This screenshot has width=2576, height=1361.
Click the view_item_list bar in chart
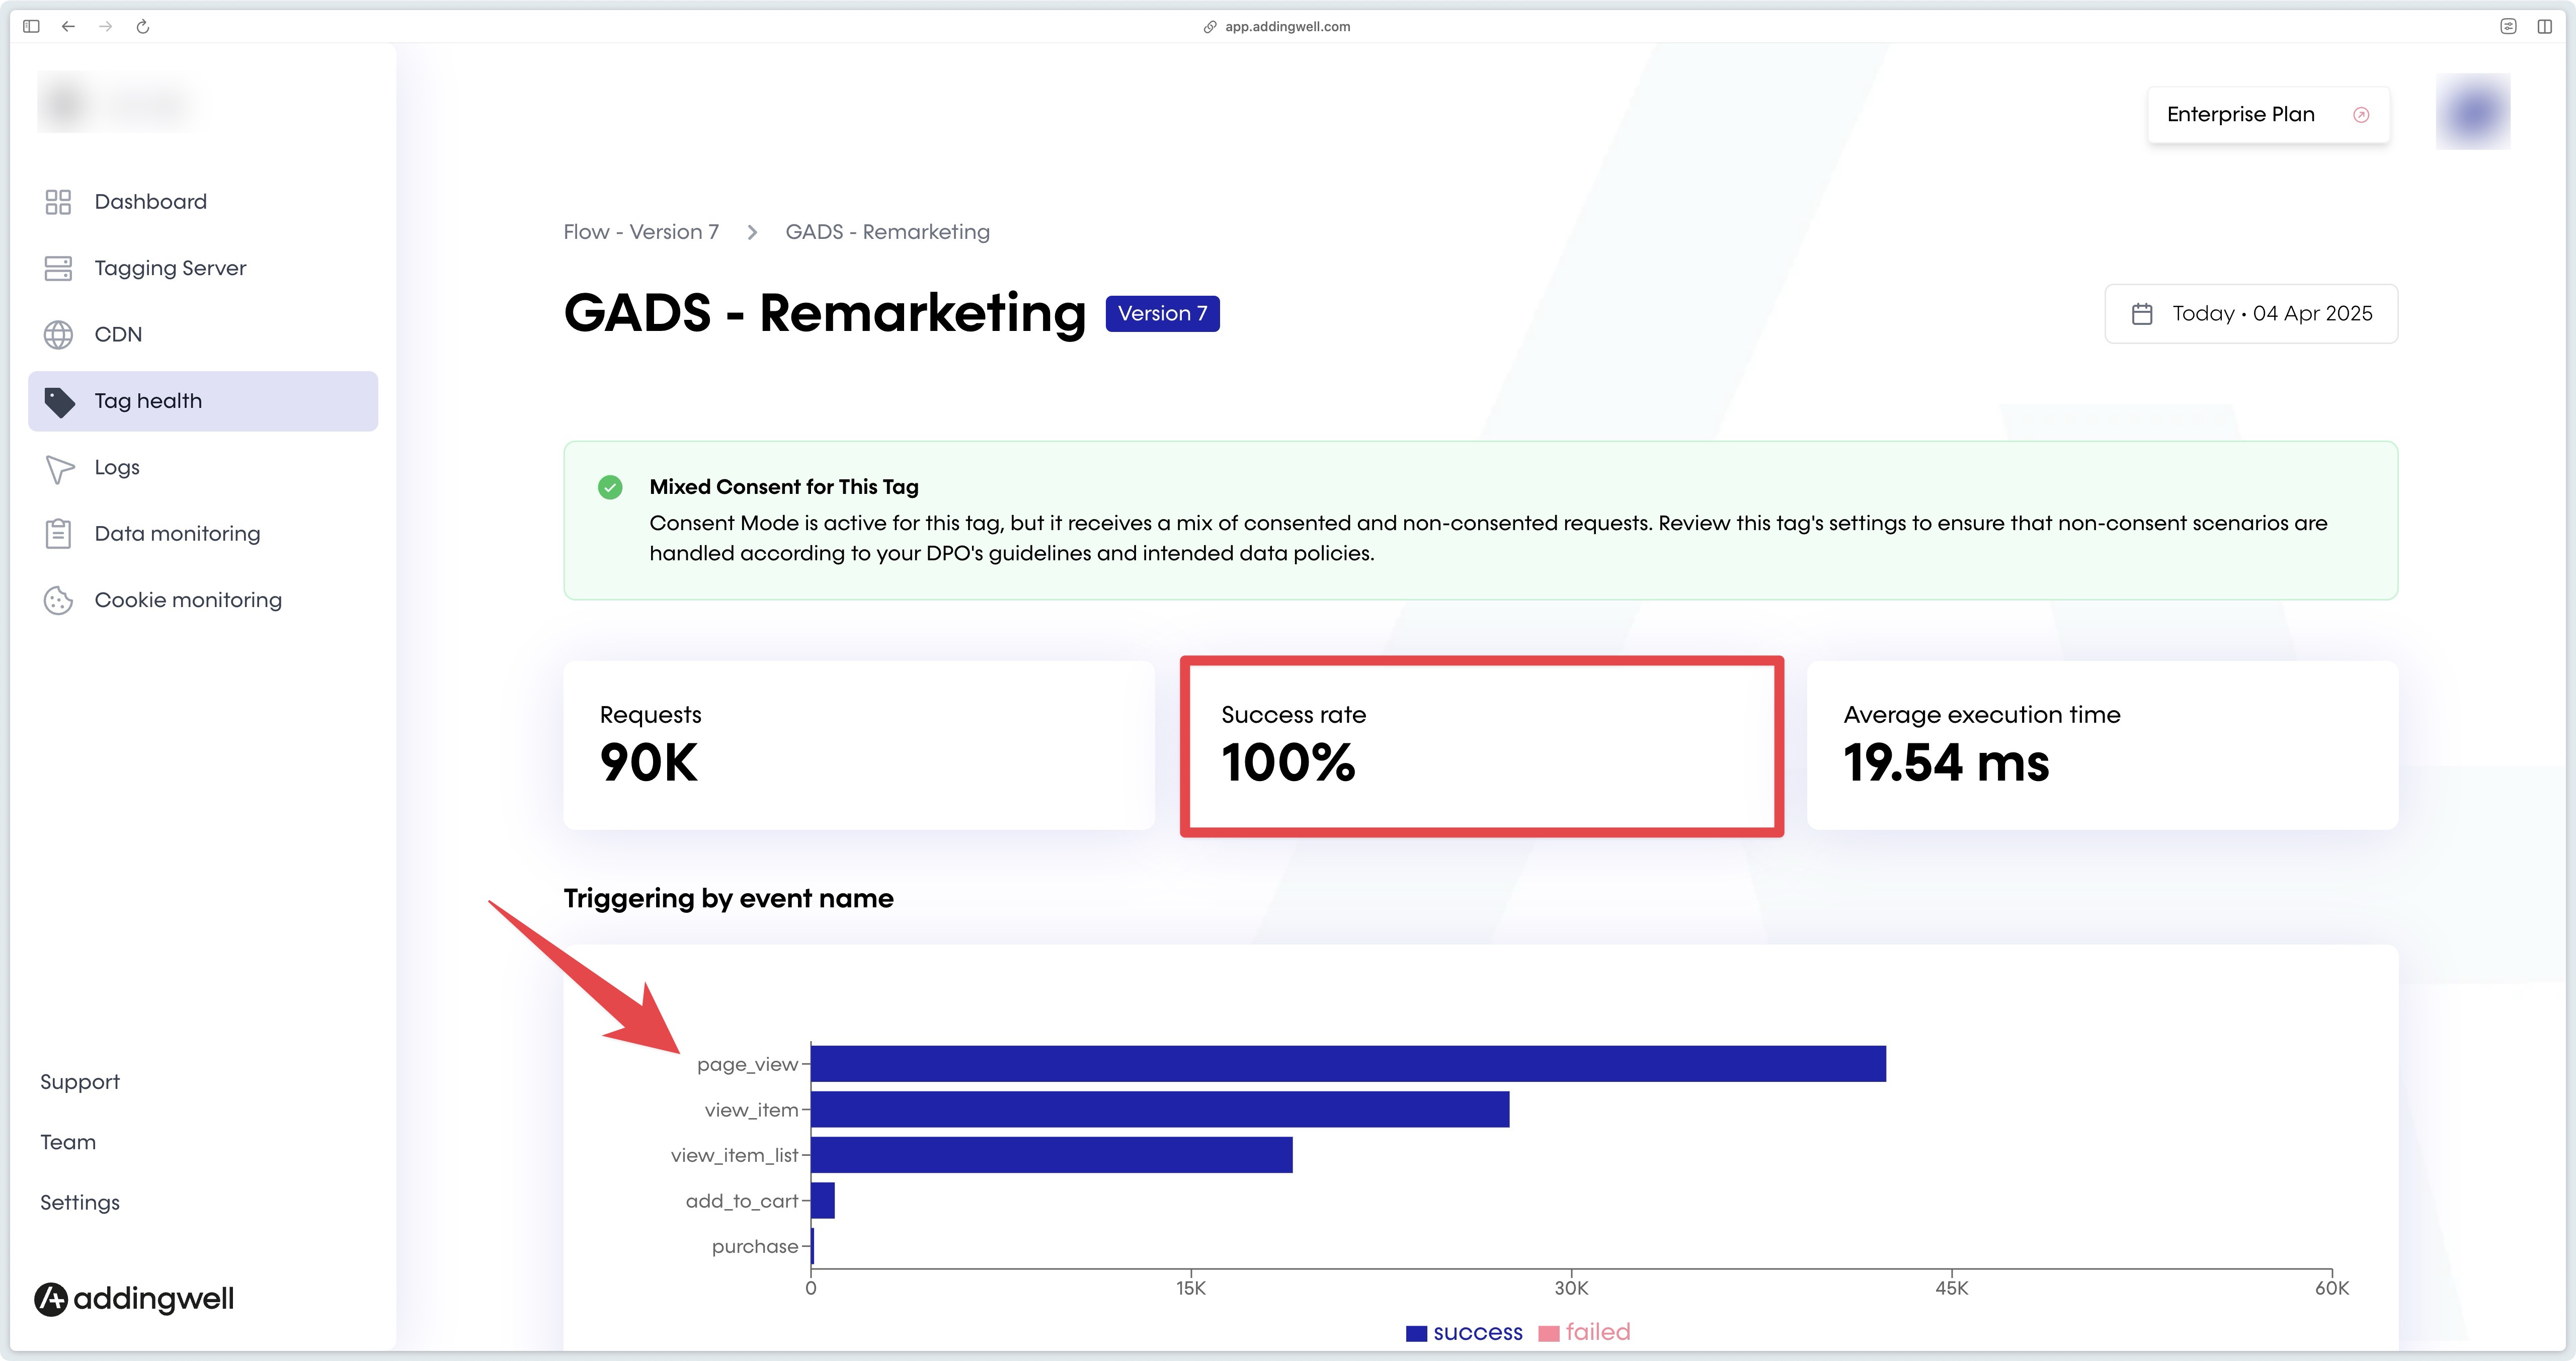click(1052, 1155)
